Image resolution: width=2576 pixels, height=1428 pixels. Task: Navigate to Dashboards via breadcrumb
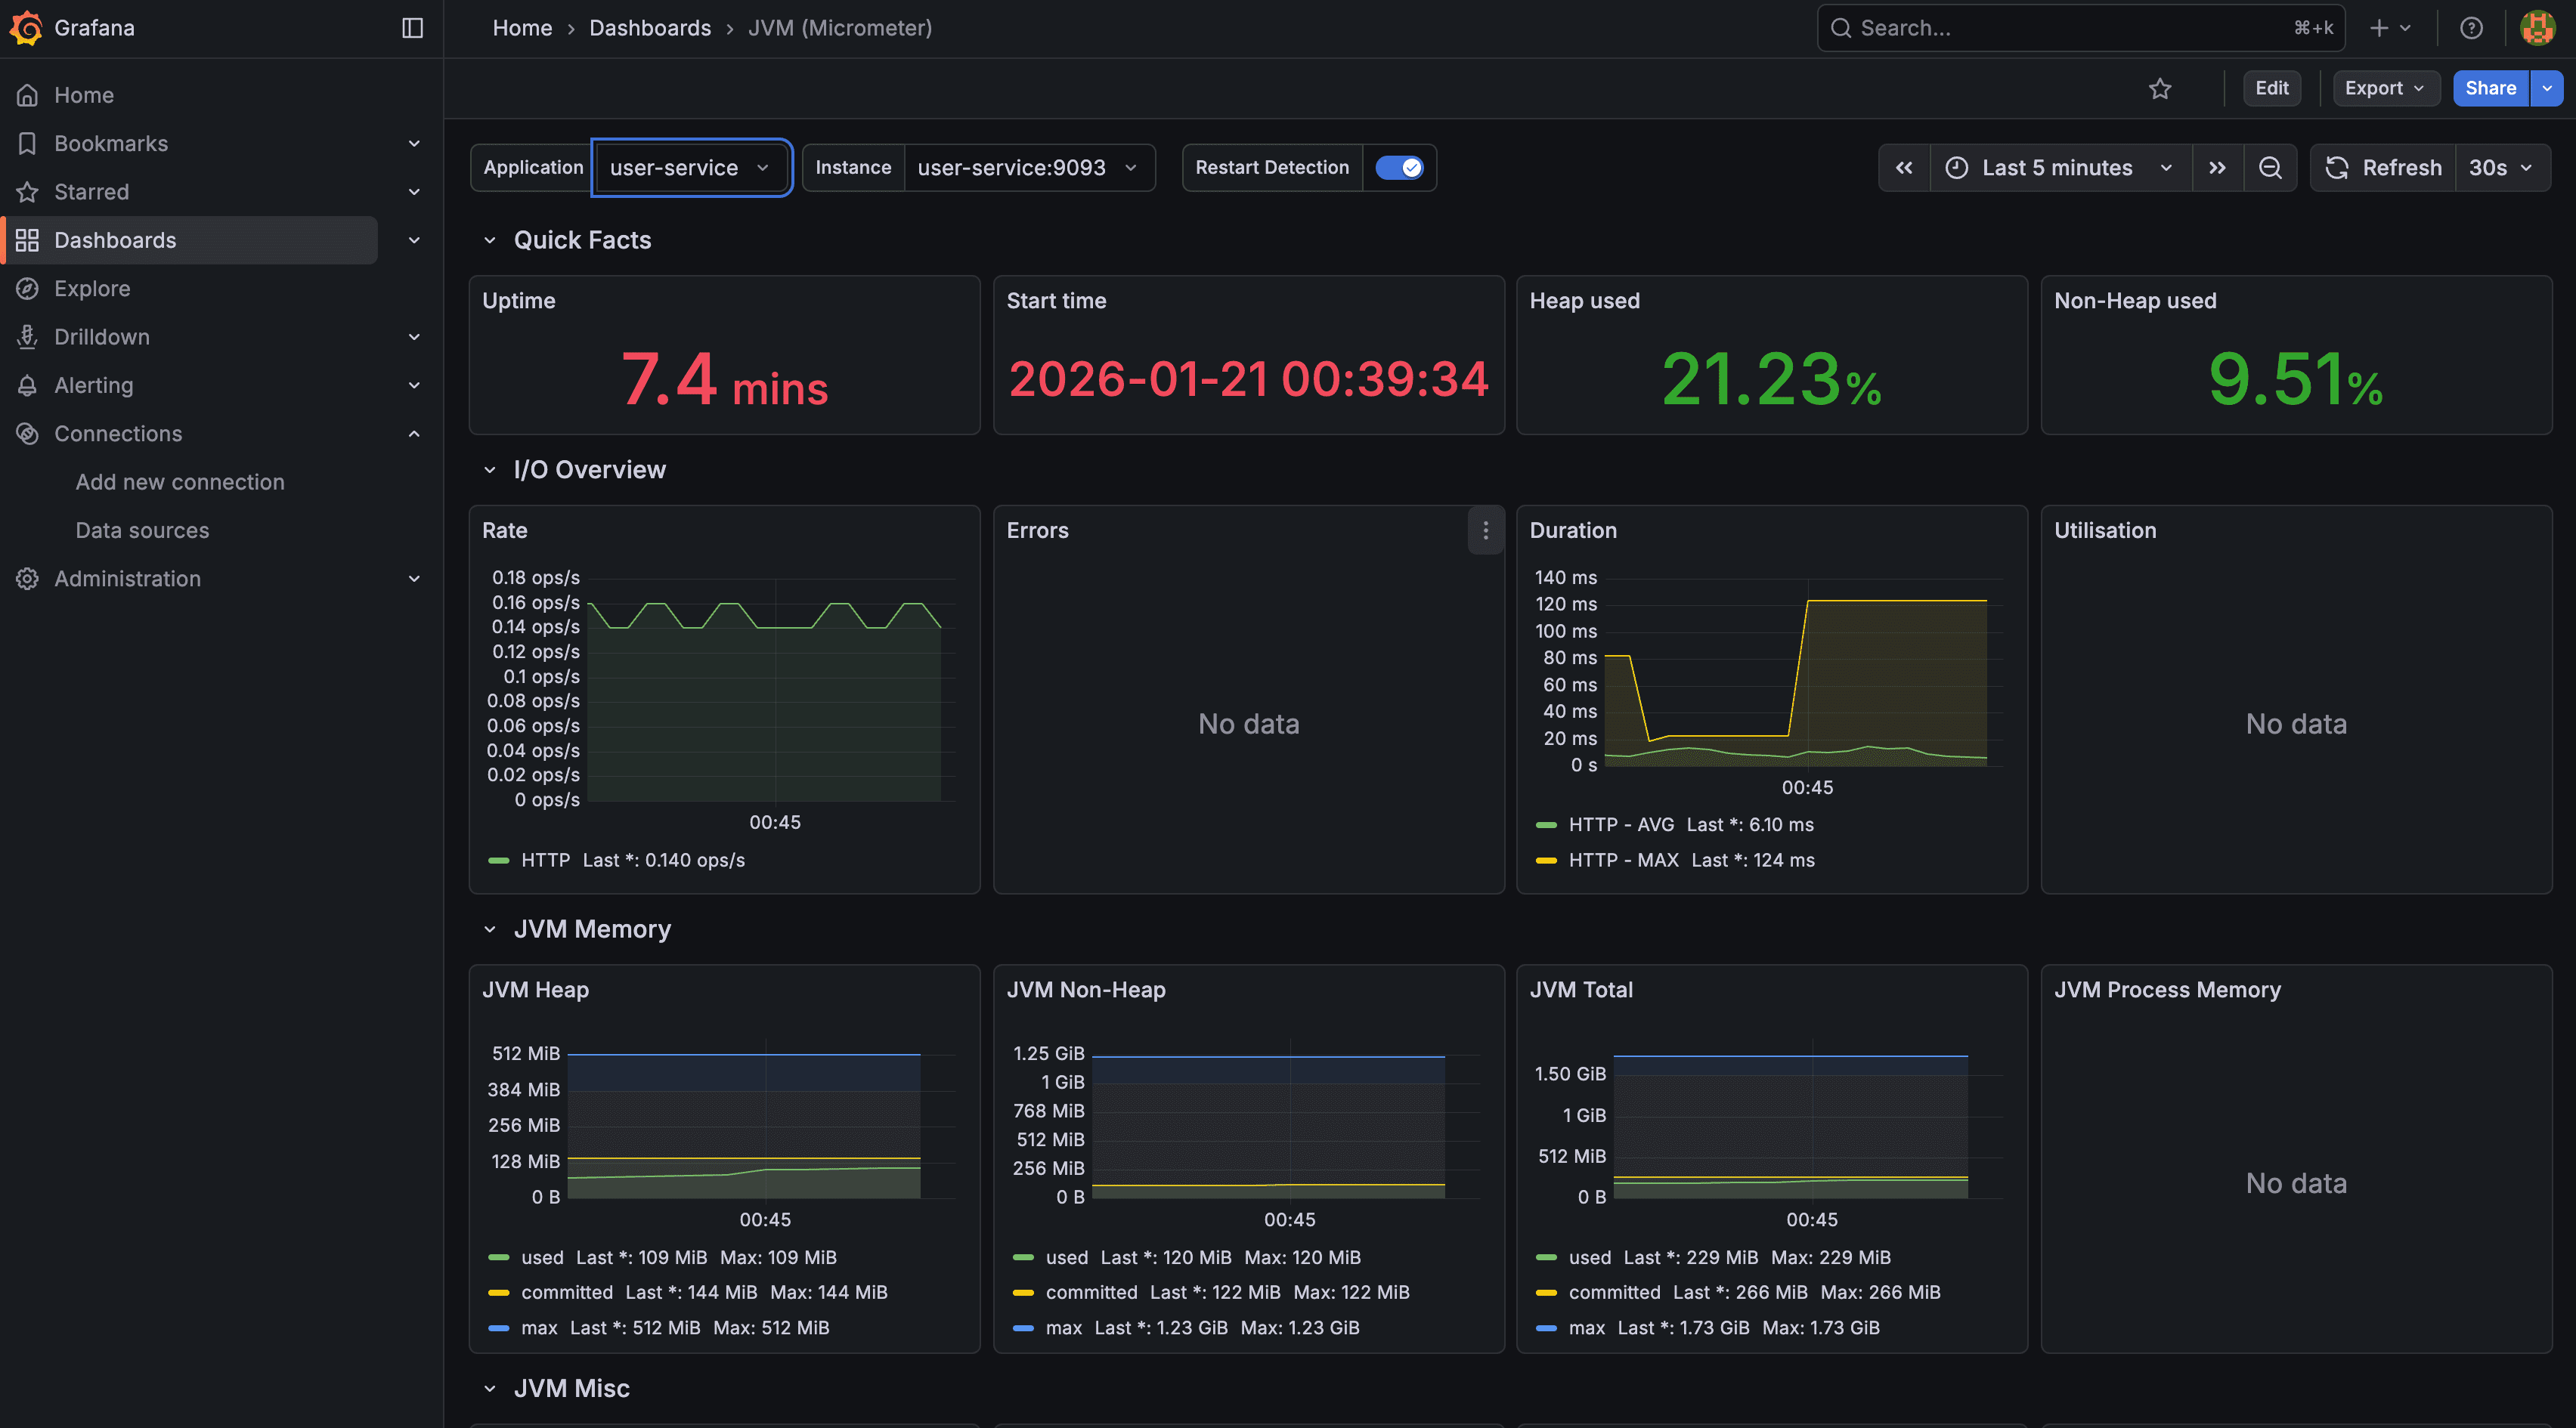point(650,28)
